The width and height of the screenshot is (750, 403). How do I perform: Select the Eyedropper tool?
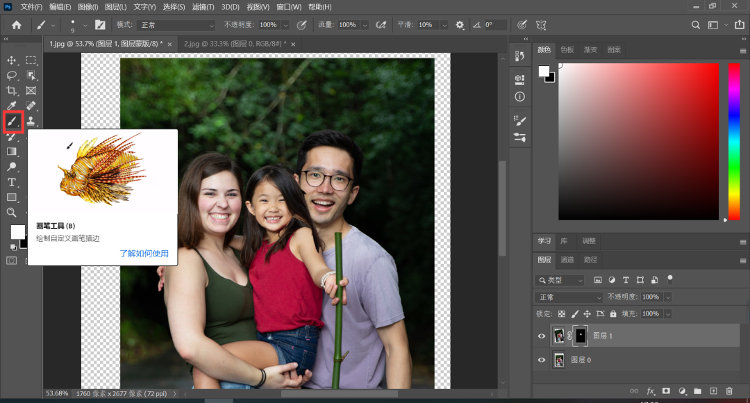coord(12,106)
